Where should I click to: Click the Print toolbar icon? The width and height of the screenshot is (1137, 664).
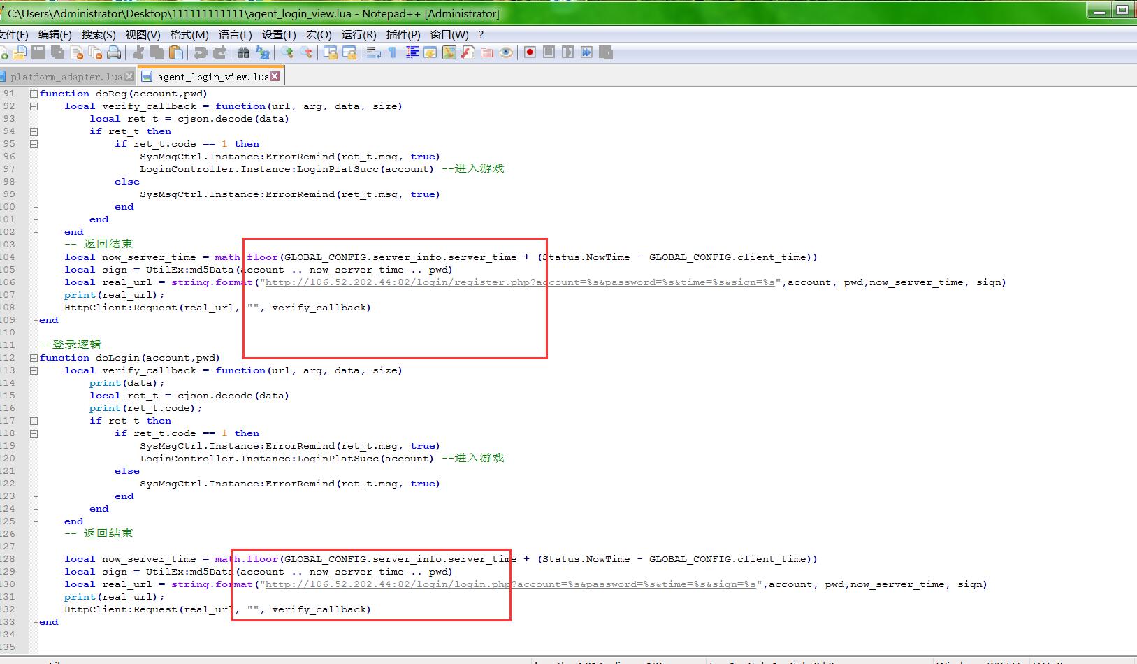(114, 52)
